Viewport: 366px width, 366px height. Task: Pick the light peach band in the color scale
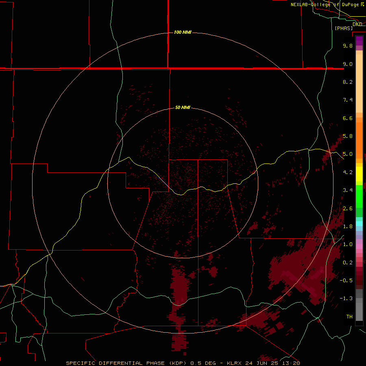(x=359, y=83)
